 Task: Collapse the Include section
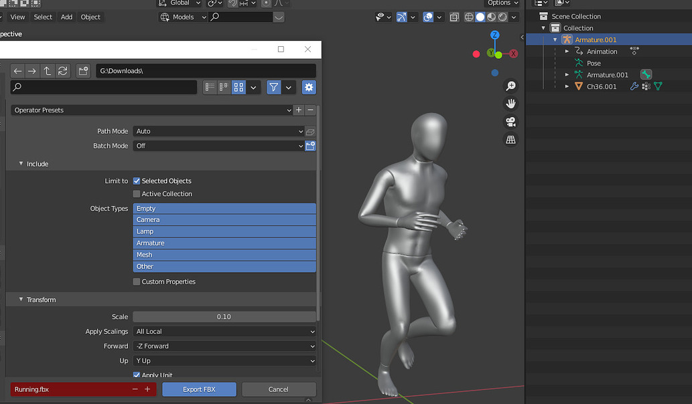(x=21, y=163)
